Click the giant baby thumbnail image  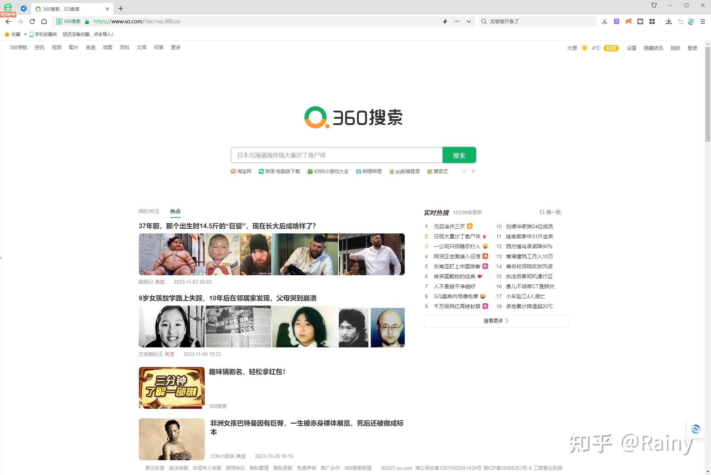(x=171, y=254)
